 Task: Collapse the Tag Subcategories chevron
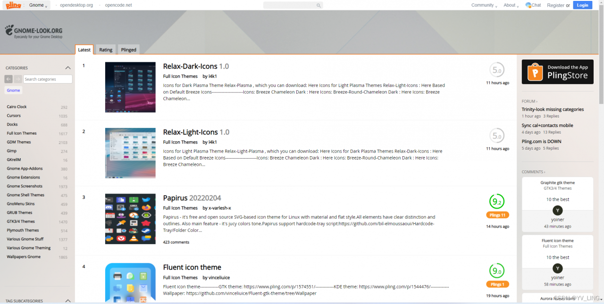(68, 301)
